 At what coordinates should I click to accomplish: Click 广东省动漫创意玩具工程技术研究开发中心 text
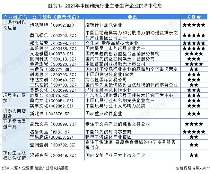coord(129,95)
